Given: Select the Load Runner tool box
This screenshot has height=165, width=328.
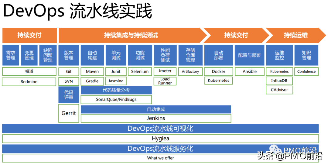Looking at the screenshot, I should (165, 81).
